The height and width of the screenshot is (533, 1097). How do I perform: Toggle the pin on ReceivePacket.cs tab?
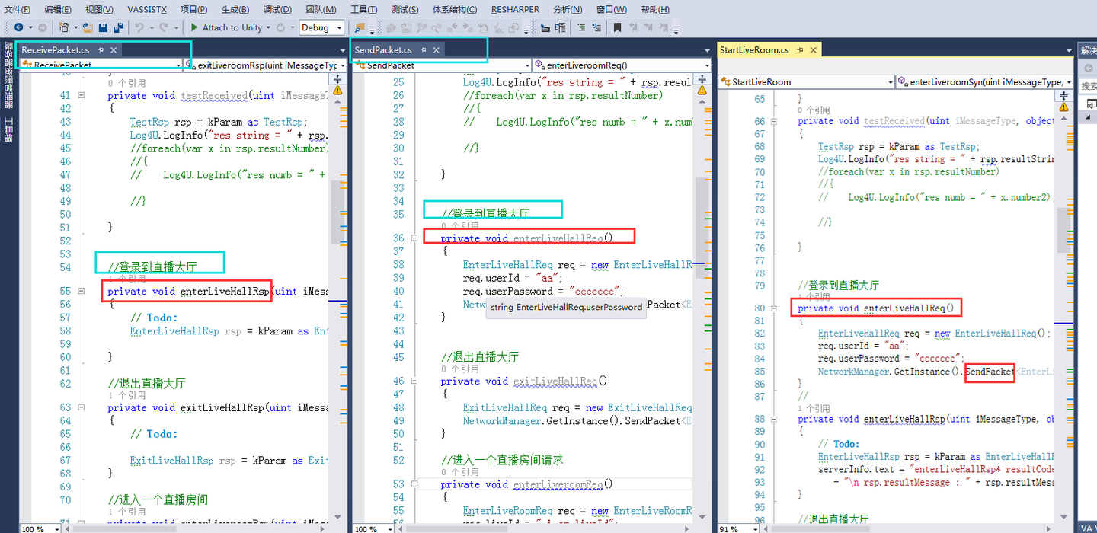point(101,49)
